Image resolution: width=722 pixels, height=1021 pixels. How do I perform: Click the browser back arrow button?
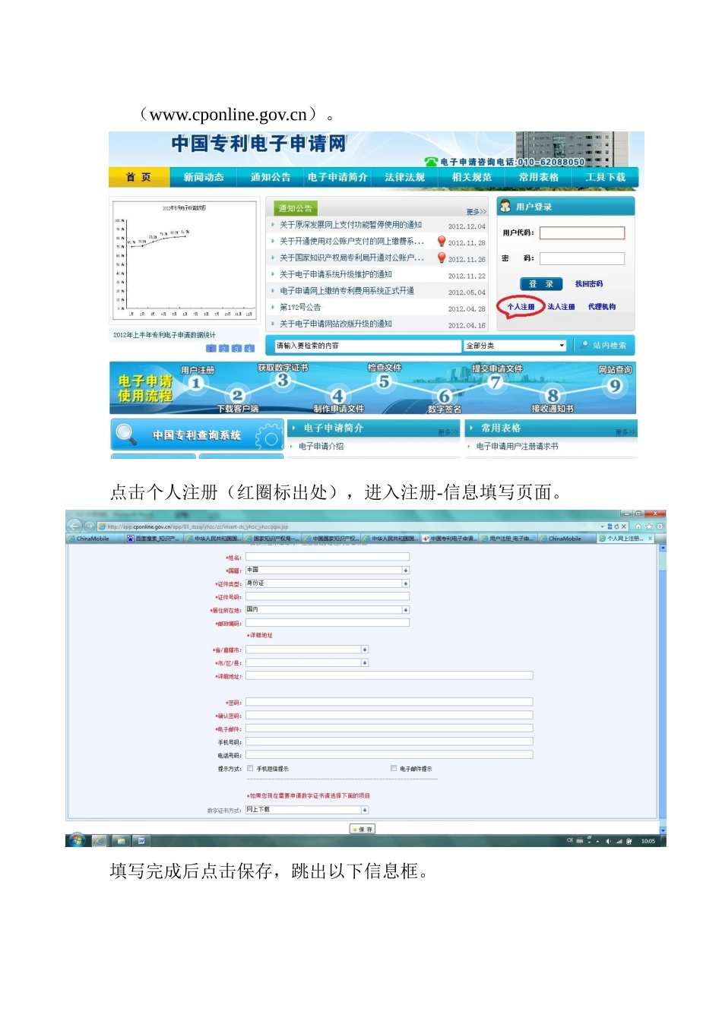[x=74, y=526]
